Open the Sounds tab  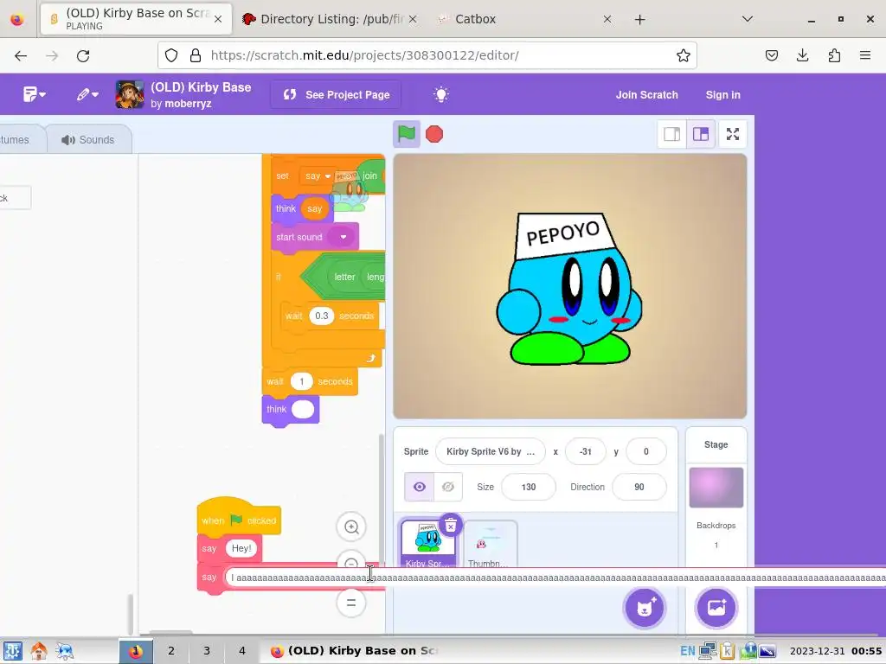click(x=89, y=139)
